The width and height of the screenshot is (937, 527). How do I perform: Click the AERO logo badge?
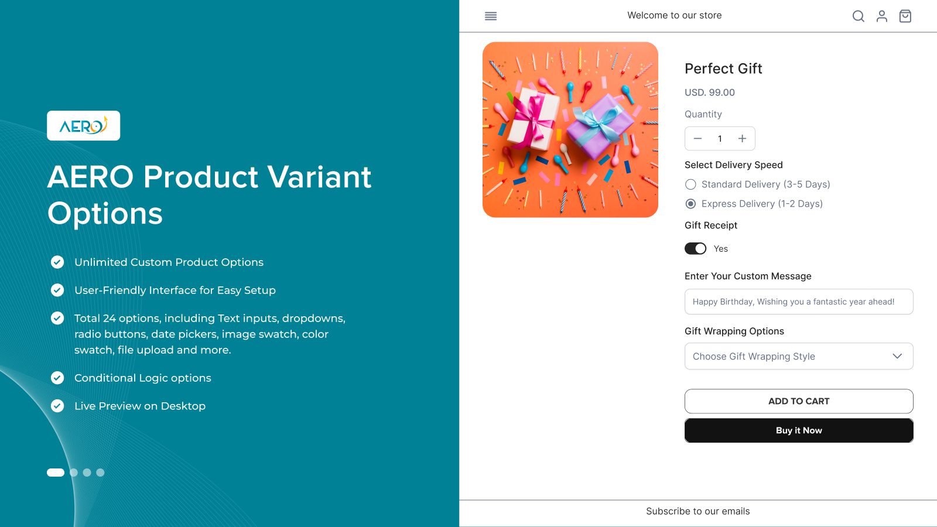click(x=84, y=126)
